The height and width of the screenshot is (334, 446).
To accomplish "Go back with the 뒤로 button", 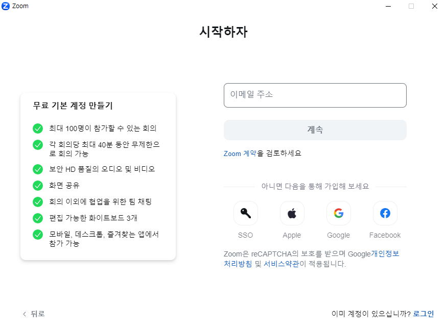I will click(34, 314).
